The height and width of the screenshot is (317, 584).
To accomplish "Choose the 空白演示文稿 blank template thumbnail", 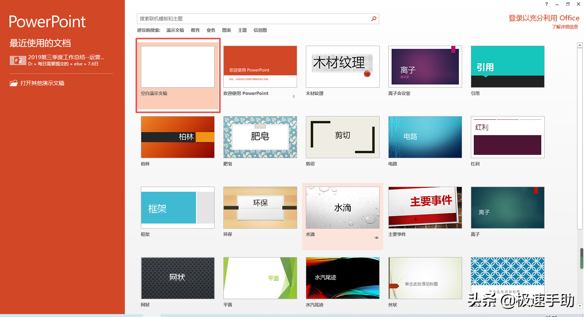I will (178, 67).
